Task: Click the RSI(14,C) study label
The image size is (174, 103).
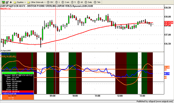Action: 5,54
